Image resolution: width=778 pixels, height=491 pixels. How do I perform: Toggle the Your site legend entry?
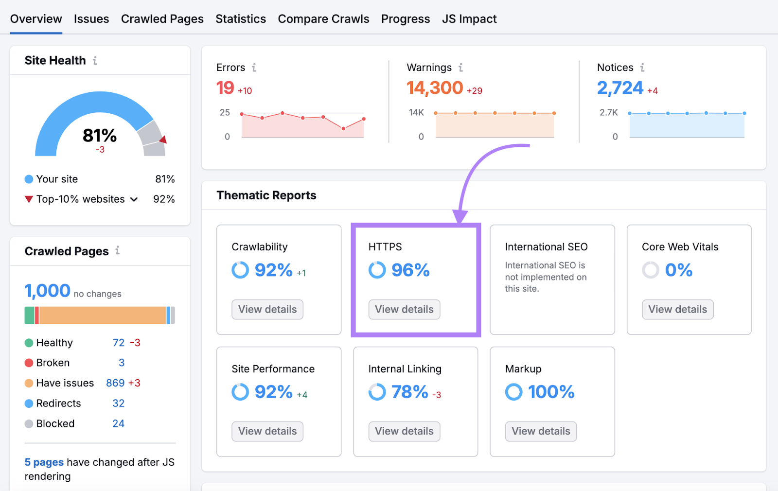29,179
